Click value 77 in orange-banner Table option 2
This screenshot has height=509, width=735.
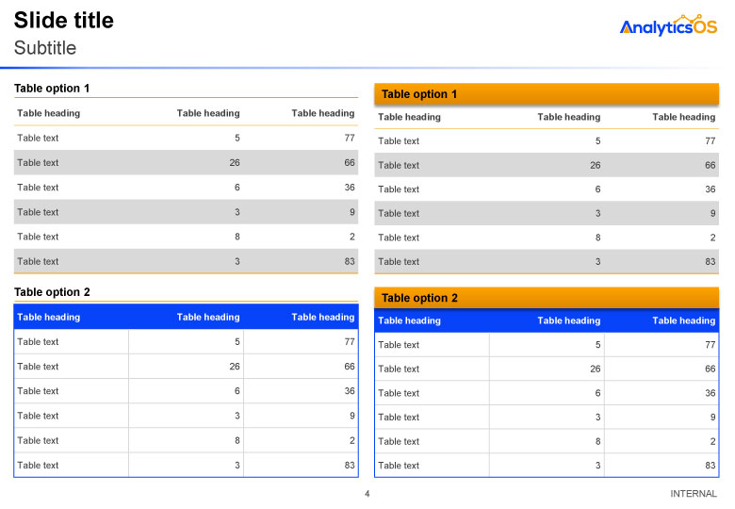[x=710, y=345]
